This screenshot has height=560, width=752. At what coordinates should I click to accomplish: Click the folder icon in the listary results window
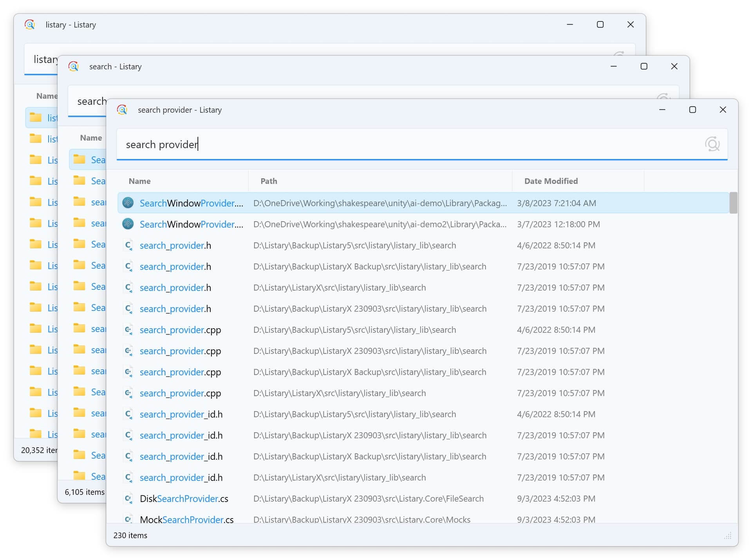(x=36, y=117)
